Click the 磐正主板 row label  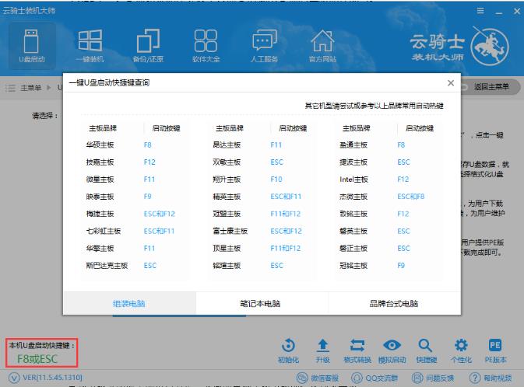[x=353, y=248]
